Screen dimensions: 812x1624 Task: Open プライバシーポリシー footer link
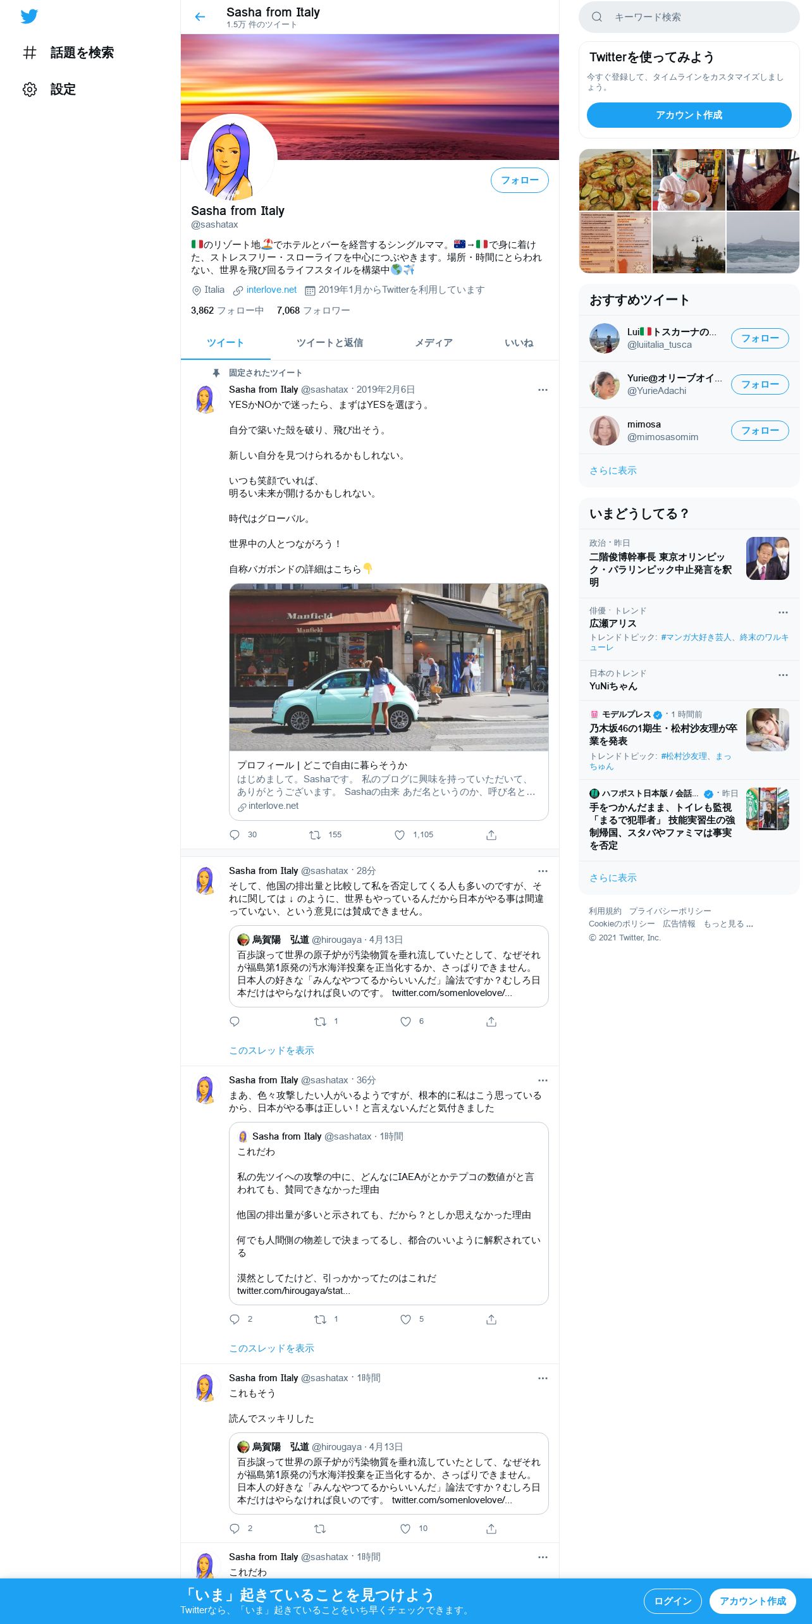pyautogui.click(x=670, y=911)
